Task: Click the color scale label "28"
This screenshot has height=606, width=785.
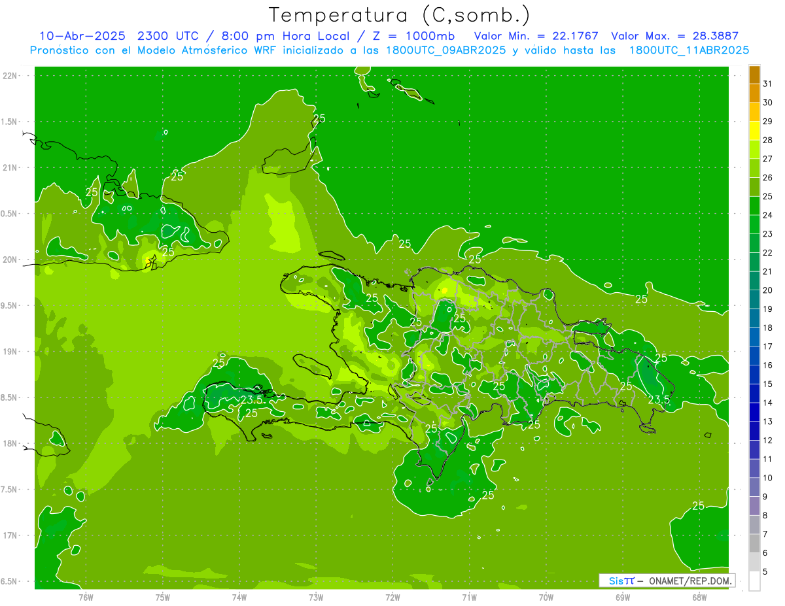Action: pos(768,141)
